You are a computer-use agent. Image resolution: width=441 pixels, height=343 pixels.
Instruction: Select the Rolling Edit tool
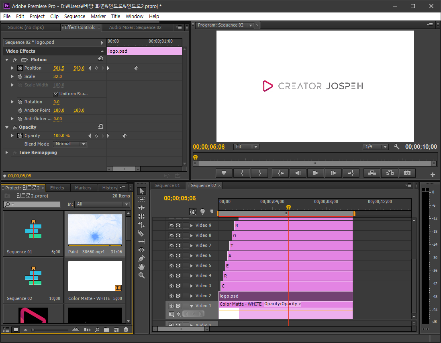(x=141, y=216)
